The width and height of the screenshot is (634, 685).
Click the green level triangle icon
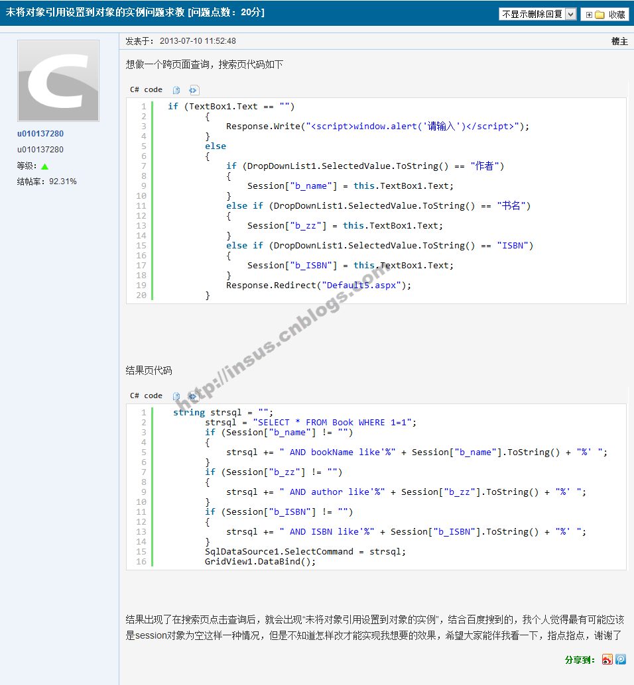tap(44, 166)
